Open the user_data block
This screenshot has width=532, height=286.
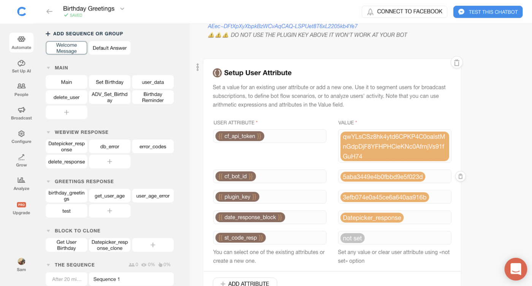point(153,82)
